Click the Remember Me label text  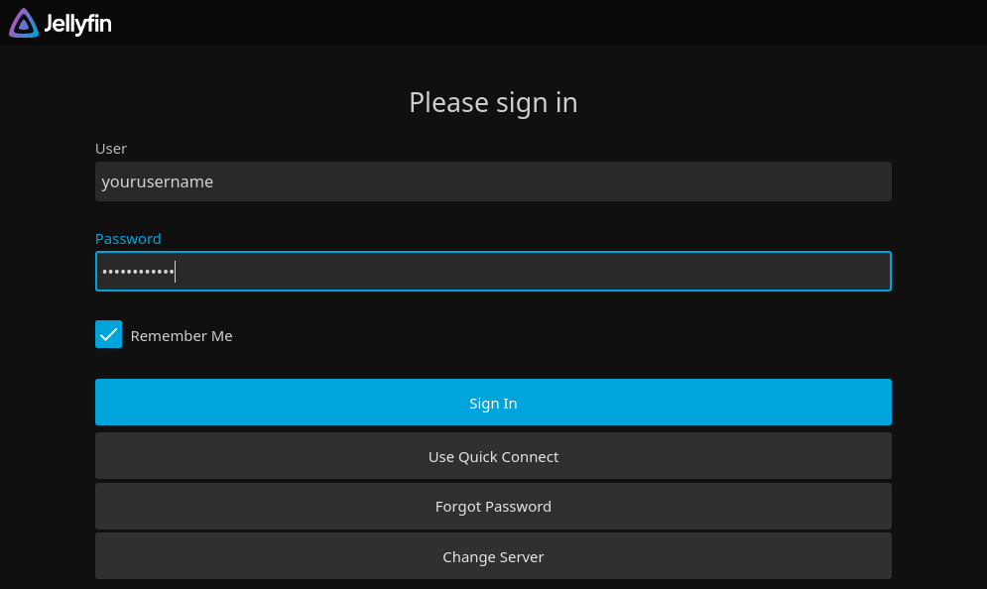click(182, 335)
